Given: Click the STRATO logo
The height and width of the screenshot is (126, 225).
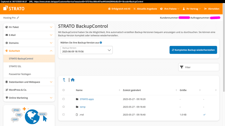Looking at the screenshot, I should click(x=14, y=8).
